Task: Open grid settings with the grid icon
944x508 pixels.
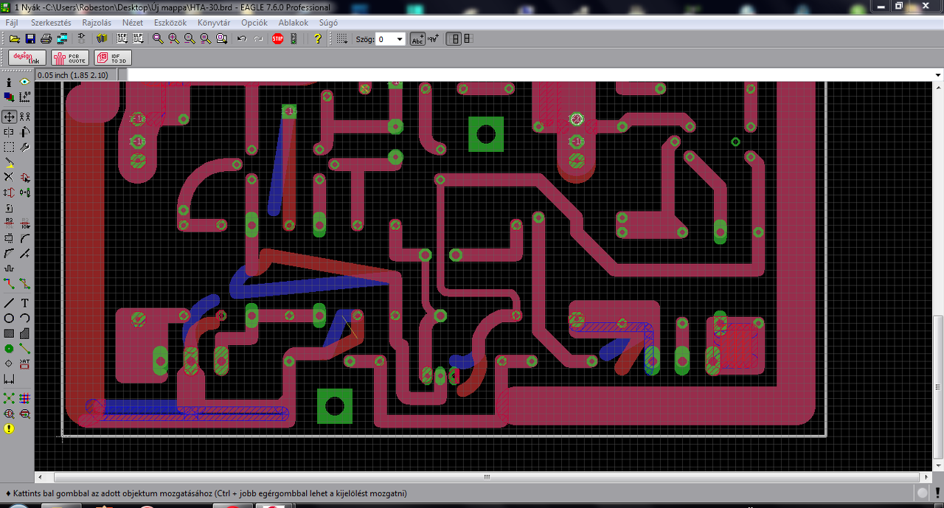Action: coord(342,39)
